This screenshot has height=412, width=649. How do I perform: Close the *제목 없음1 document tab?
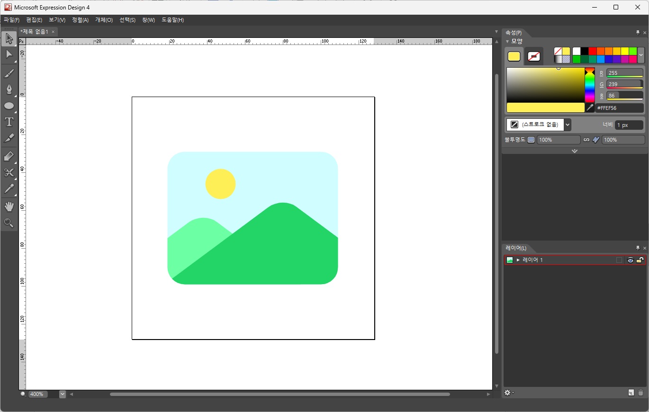tap(53, 32)
